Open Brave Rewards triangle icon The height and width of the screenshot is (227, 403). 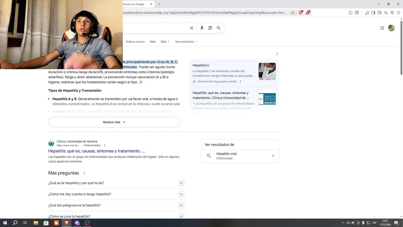coord(308,13)
